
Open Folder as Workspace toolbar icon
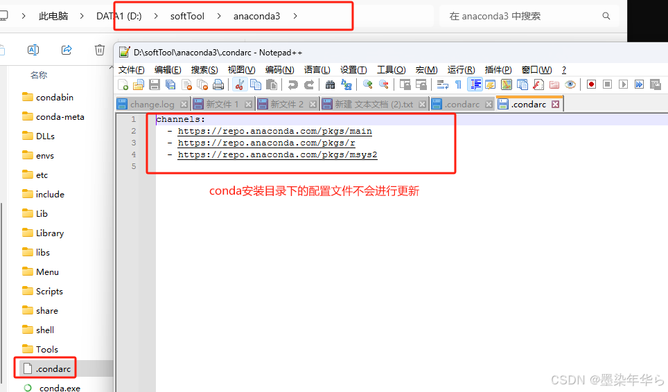tap(554, 84)
